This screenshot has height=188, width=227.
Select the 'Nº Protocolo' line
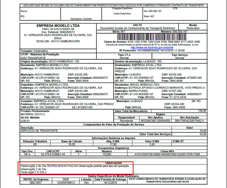click(x=152, y=51)
